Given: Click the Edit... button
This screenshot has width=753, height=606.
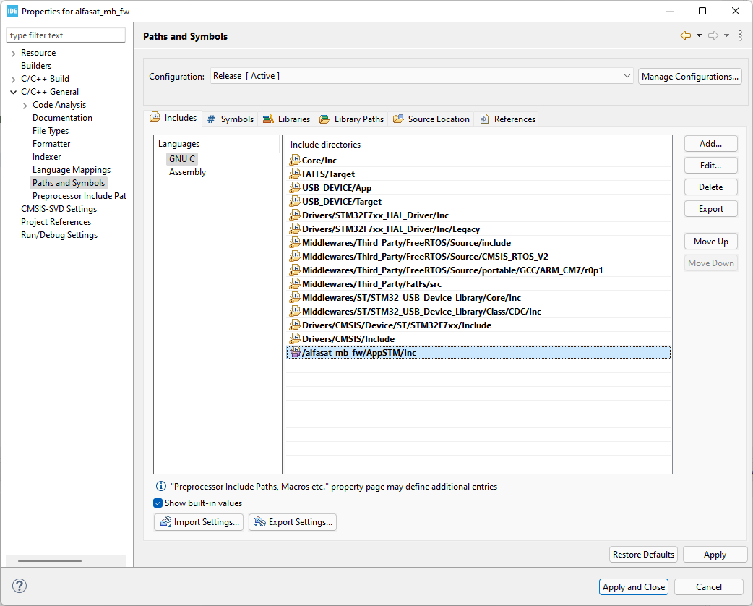Looking at the screenshot, I should click(711, 166).
